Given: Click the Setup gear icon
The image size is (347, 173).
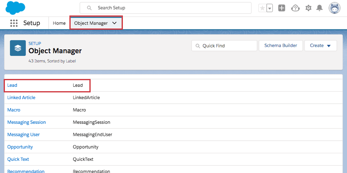Looking at the screenshot, I should pos(309,8).
